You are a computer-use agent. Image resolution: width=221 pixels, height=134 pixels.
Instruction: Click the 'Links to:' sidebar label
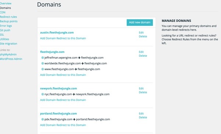(5, 50)
